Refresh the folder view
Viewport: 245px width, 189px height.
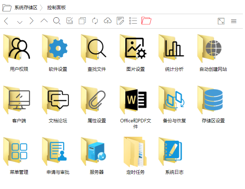point(95,21)
